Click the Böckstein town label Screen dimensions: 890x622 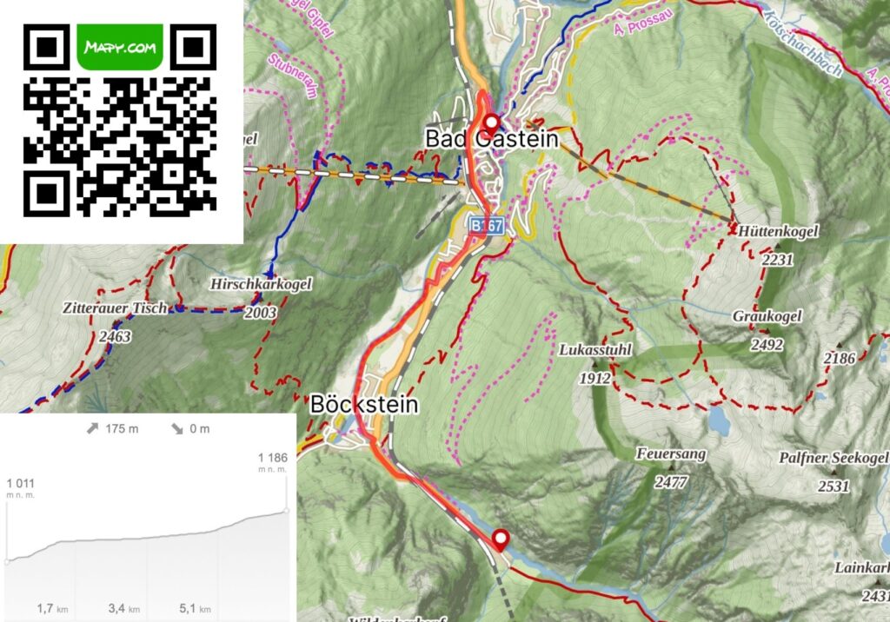click(364, 405)
